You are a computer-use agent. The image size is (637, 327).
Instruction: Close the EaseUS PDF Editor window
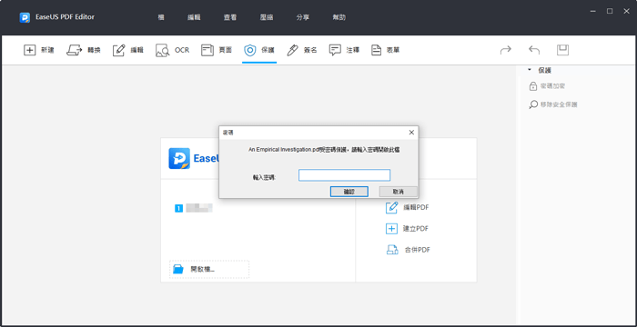[x=626, y=12]
